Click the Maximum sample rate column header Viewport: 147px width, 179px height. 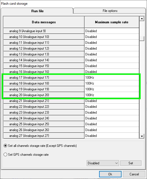pos(112,22)
